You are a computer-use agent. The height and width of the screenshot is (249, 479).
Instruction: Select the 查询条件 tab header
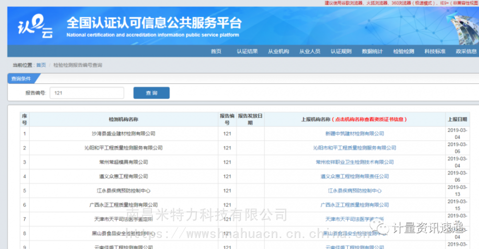[x=22, y=79]
